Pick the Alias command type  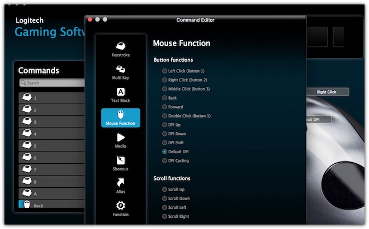pos(121,186)
